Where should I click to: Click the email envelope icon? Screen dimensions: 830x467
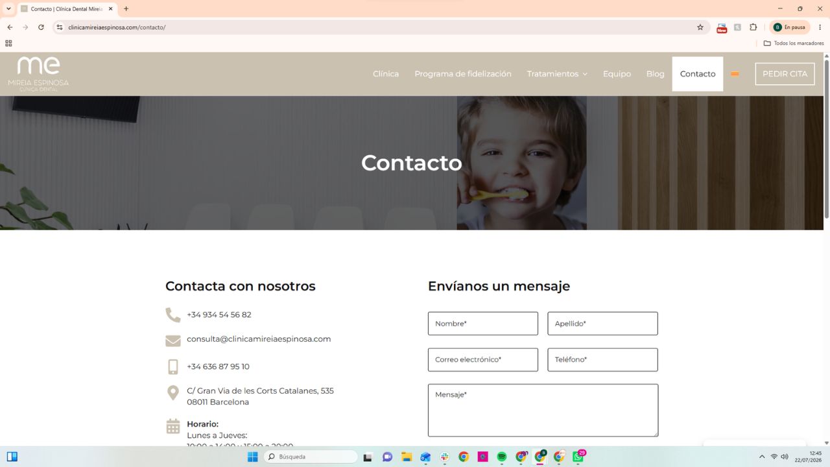[173, 341]
